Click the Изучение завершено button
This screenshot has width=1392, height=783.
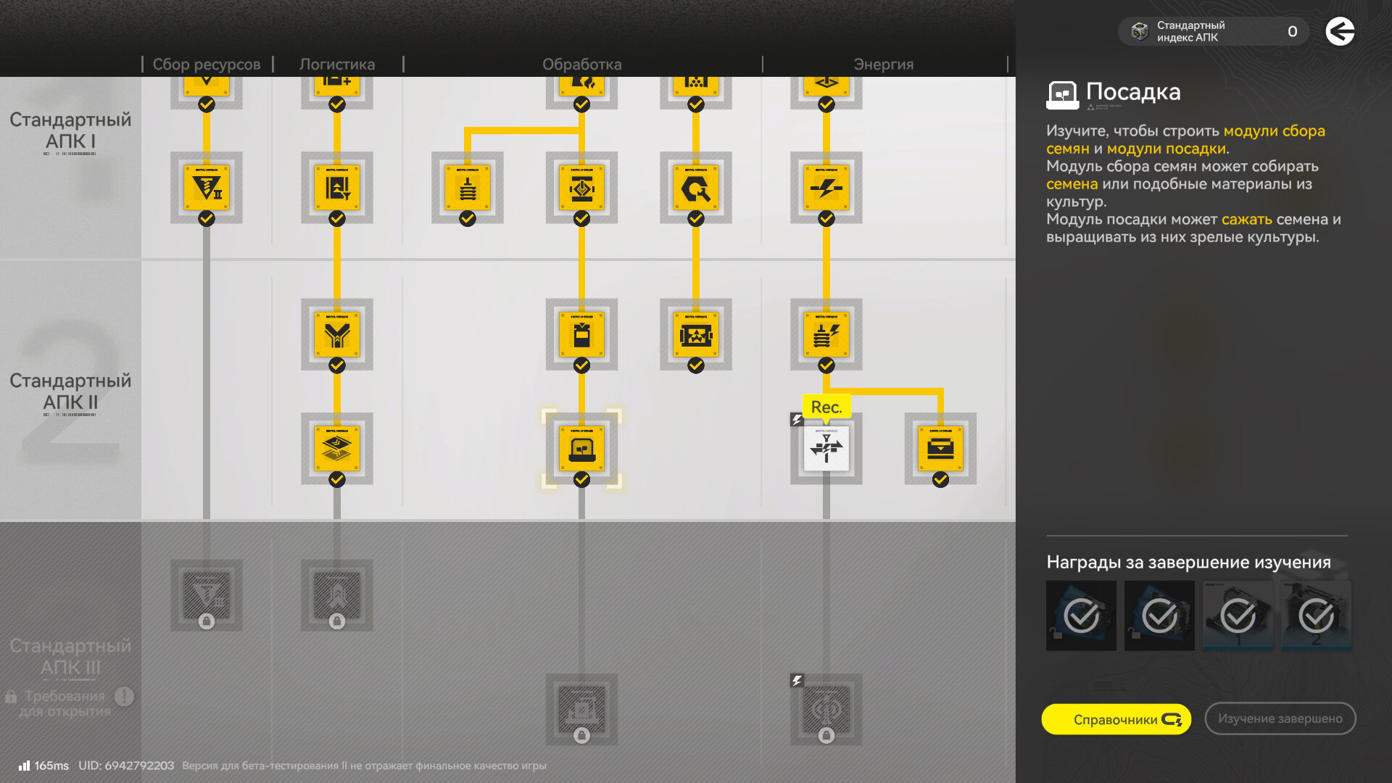1280,718
